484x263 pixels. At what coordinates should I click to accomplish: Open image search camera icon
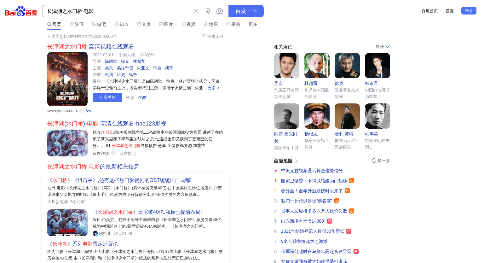pyautogui.click(x=220, y=11)
